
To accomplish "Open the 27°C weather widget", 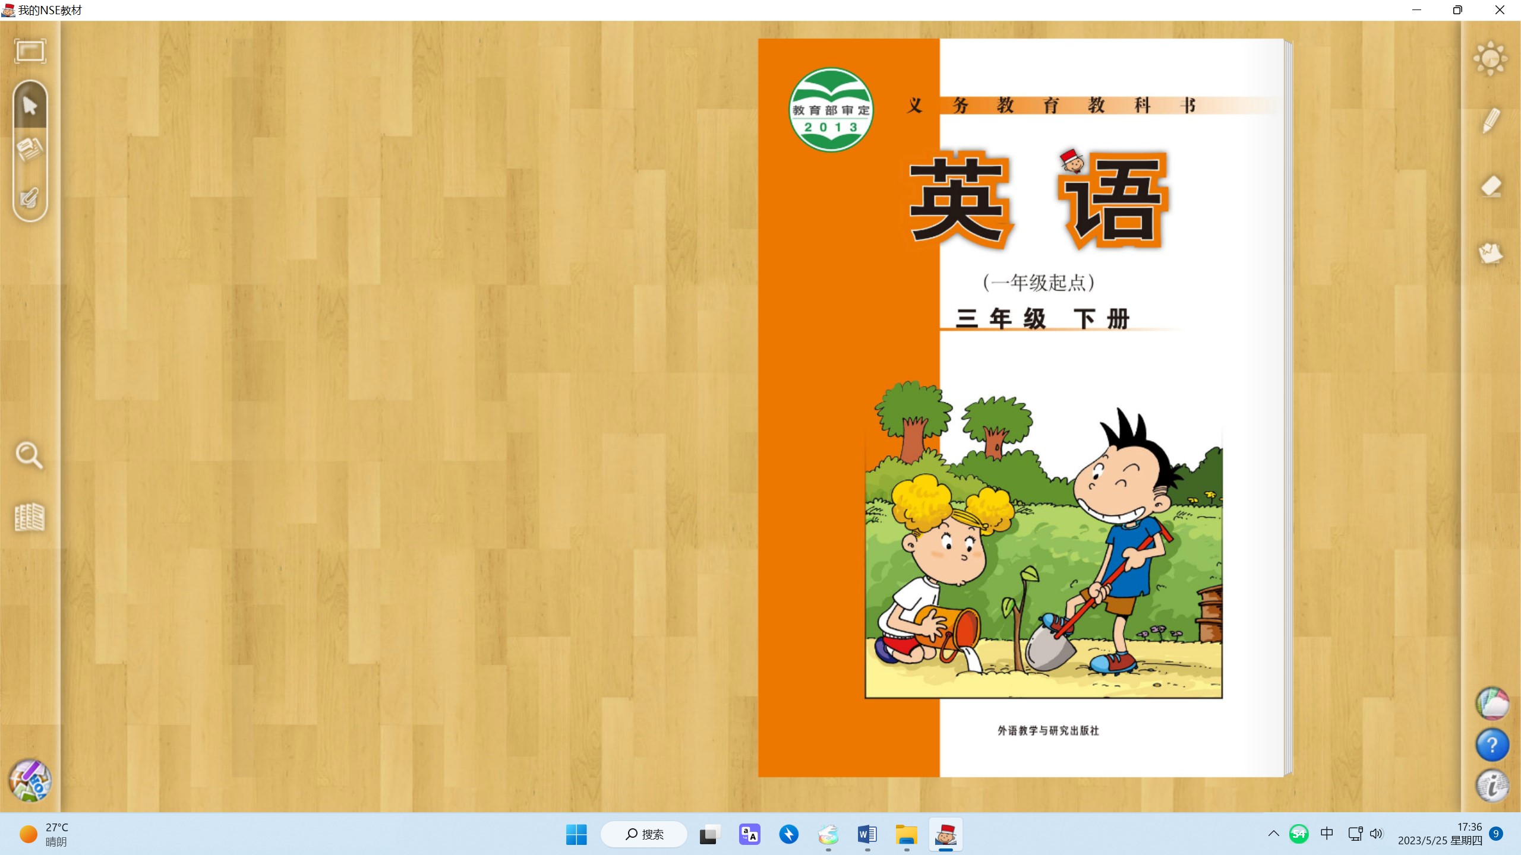I will pos(45,834).
